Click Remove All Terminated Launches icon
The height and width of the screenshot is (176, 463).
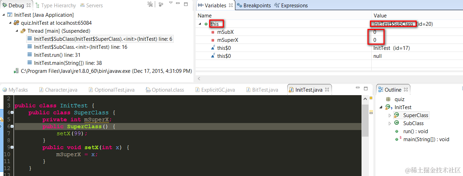click(150, 4)
